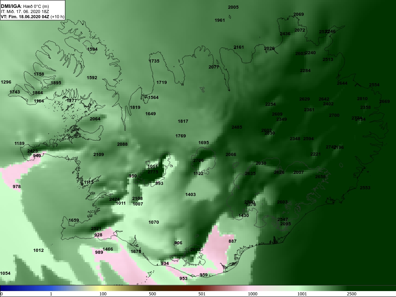This screenshot has width=396, height=297.
Task: Pick the 1817 height value
Action: tap(183, 121)
